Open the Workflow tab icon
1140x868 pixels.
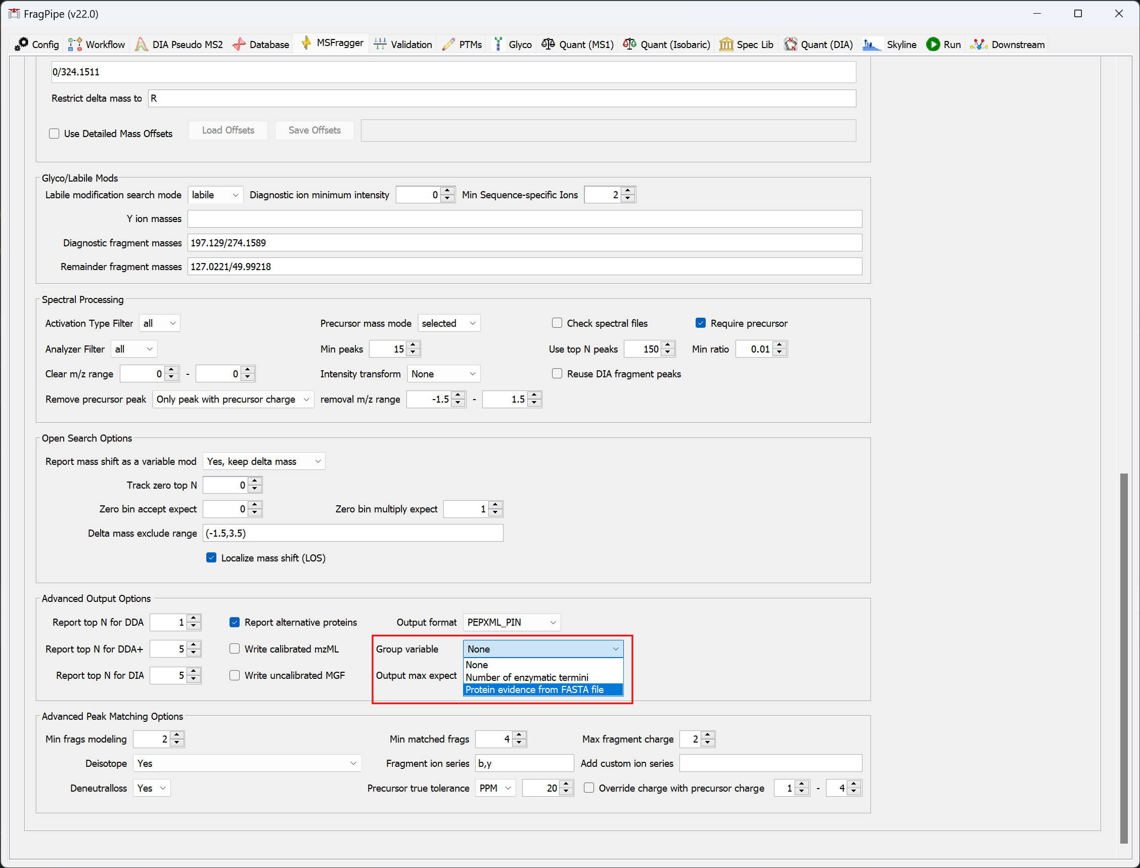point(75,45)
